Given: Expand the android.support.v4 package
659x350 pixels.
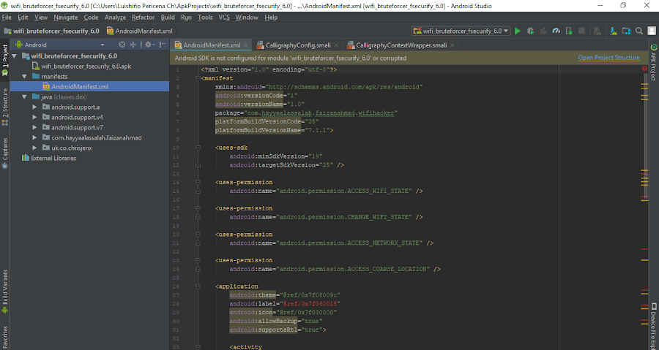Looking at the screenshot, I should (35, 118).
